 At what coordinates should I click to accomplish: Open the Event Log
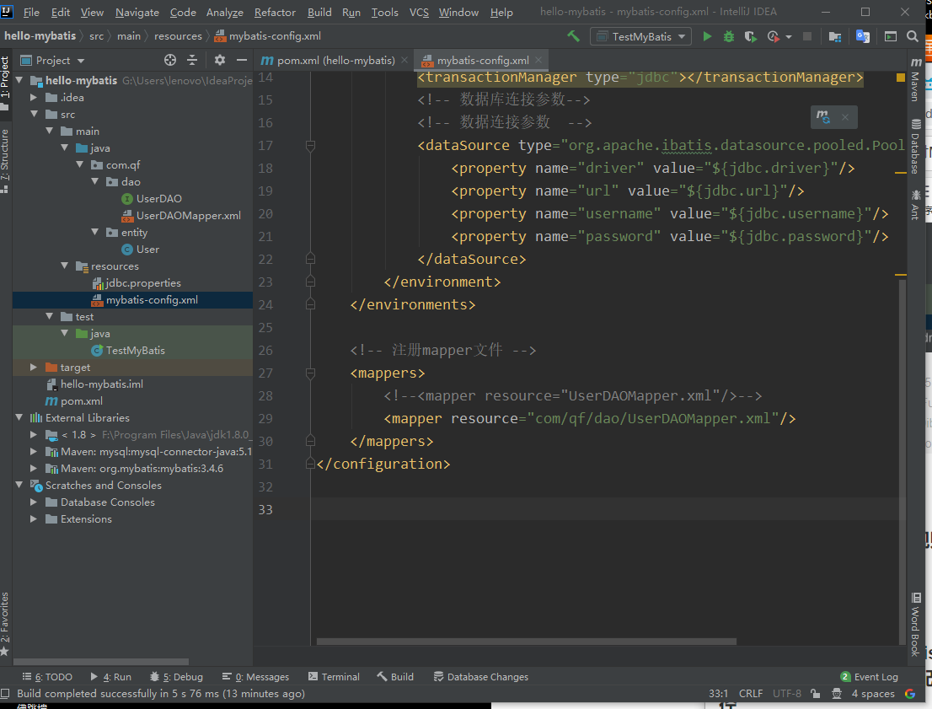click(876, 676)
